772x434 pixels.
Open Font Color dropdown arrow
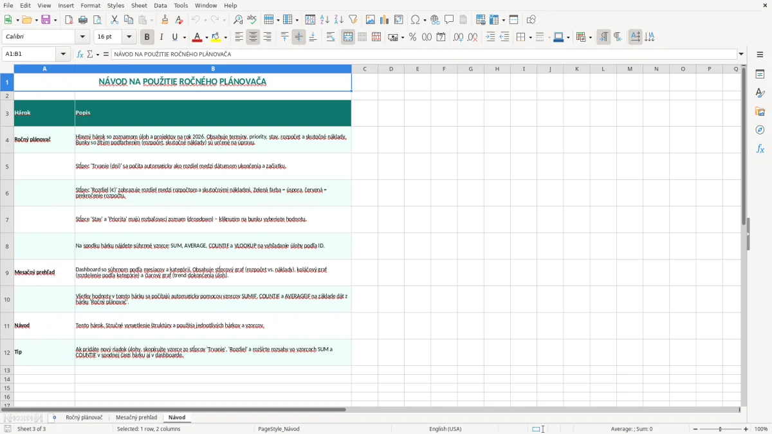click(x=207, y=37)
